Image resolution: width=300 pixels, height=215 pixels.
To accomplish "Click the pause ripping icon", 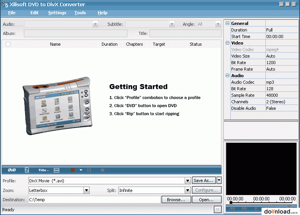I will 89,170.
